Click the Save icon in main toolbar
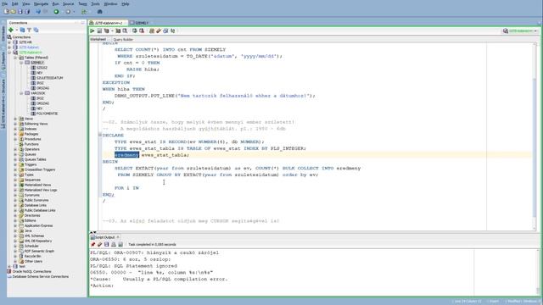 tap(20, 12)
